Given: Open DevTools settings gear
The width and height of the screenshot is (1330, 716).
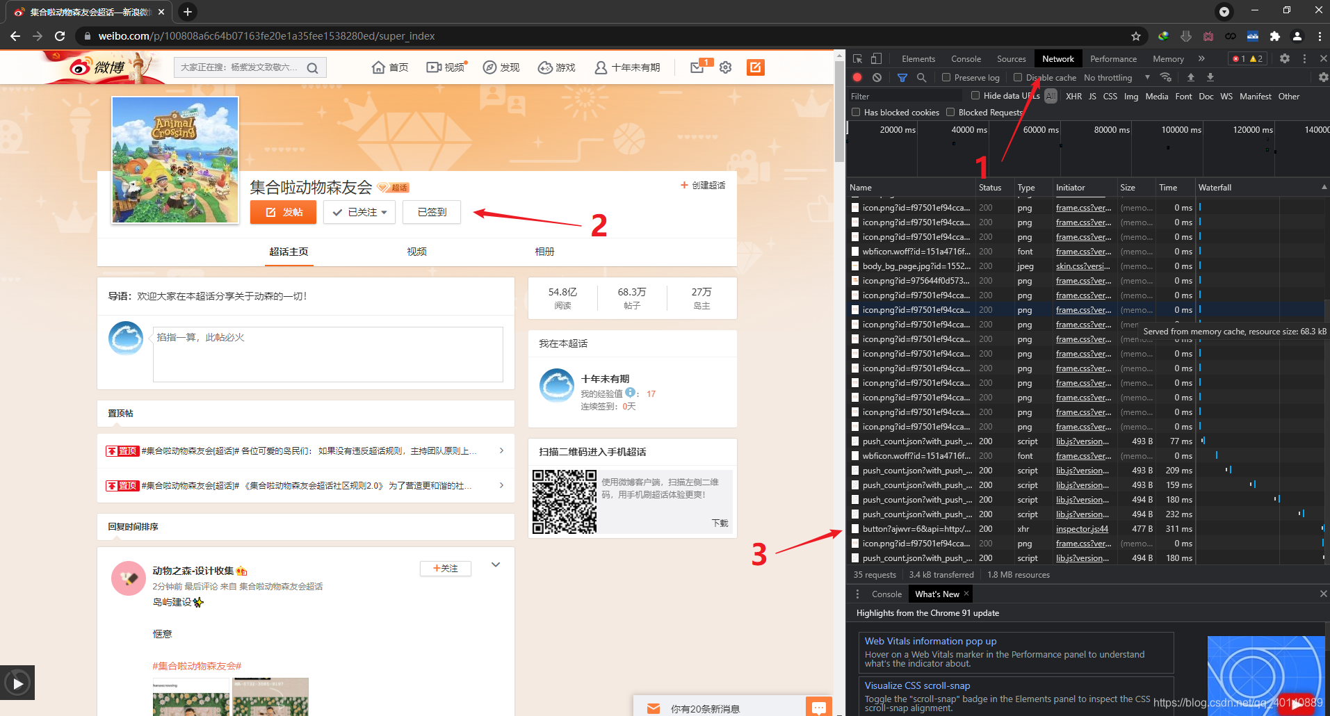Looking at the screenshot, I should (x=1285, y=59).
